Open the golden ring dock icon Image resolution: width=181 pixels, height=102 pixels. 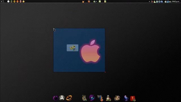tap(69, 98)
